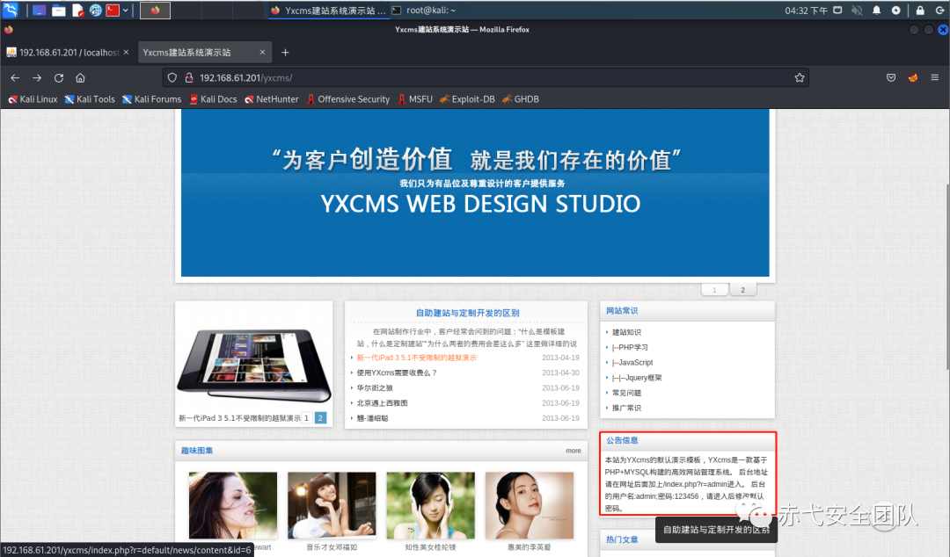This screenshot has width=950, height=557.
Task: Click the muted volume icon in the system tray
Action: (x=857, y=11)
